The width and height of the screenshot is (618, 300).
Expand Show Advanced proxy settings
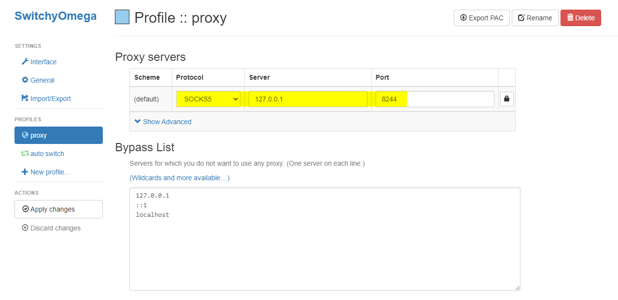(x=163, y=122)
